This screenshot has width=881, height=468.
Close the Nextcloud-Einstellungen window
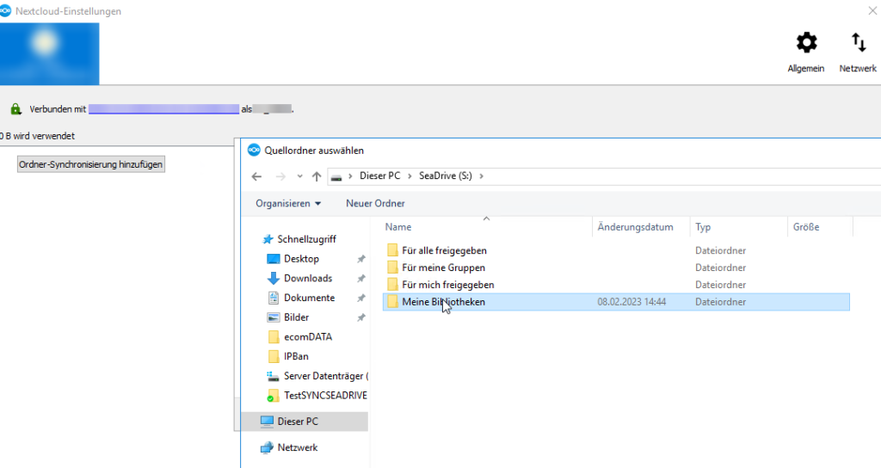872,10
